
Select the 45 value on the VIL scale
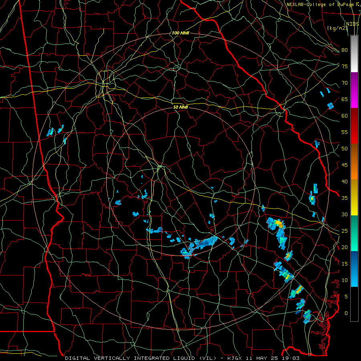[345, 165]
